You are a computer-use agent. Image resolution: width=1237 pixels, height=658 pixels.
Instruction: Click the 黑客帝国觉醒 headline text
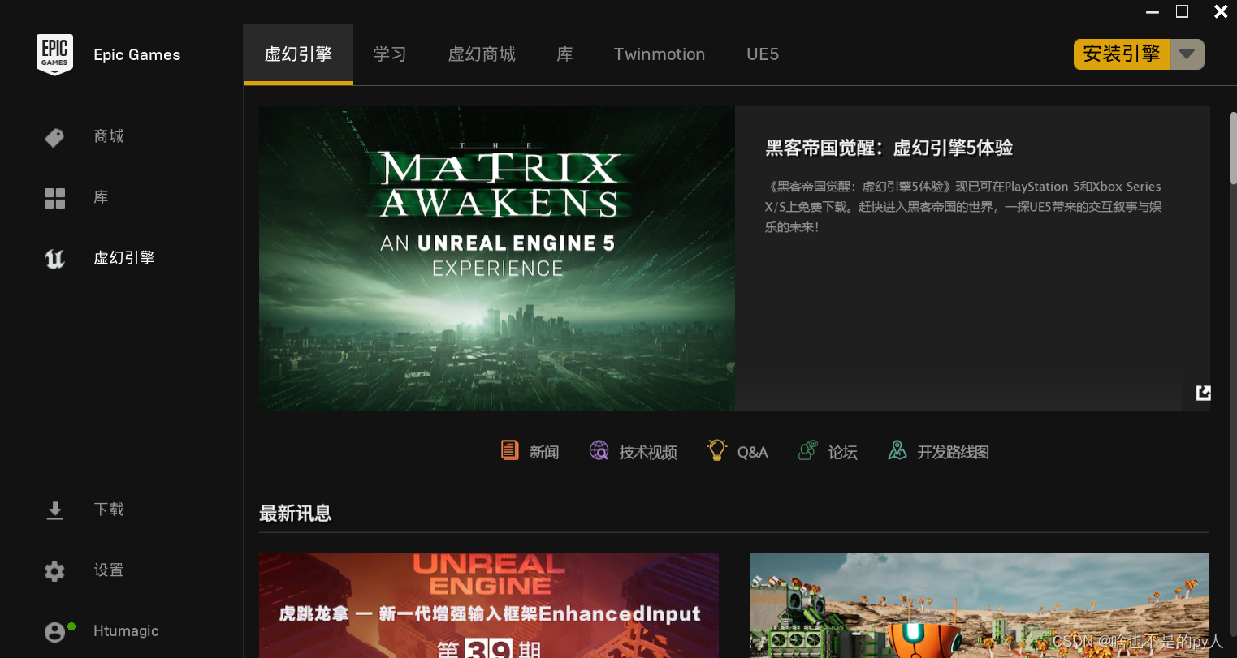tap(889, 148)
